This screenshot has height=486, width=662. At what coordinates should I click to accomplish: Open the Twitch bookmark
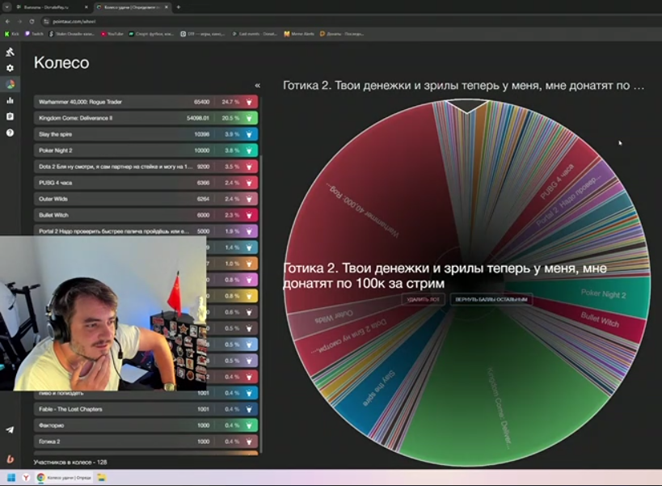point(34,34)
